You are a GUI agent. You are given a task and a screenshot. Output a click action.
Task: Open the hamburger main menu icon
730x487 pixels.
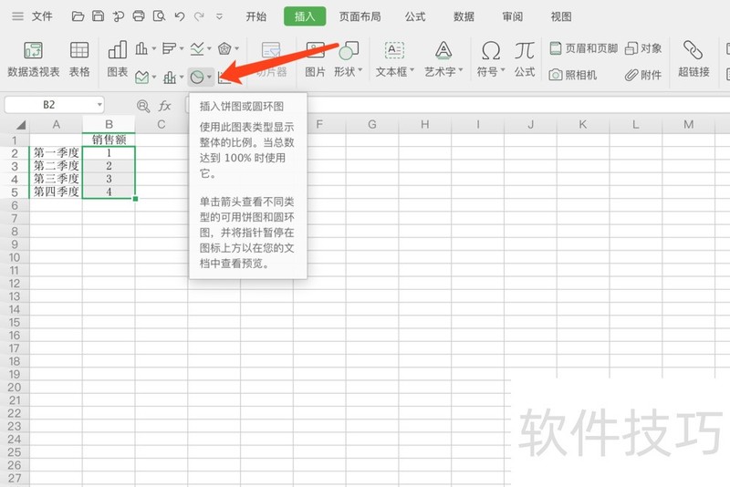(x=17, y=16)
